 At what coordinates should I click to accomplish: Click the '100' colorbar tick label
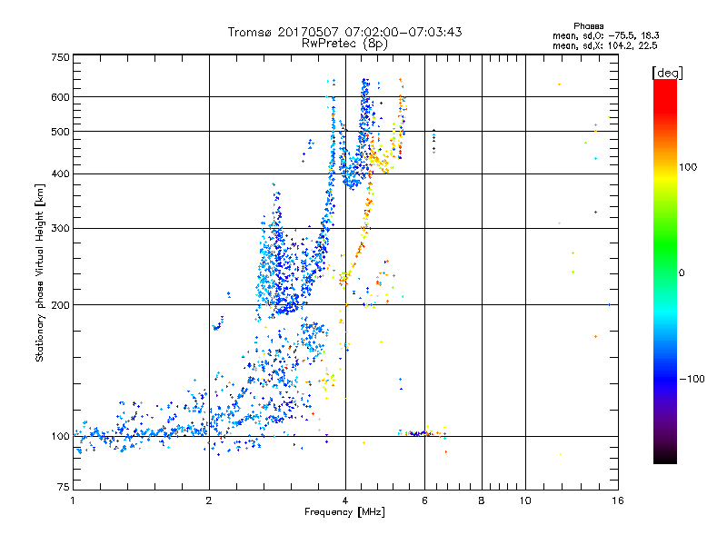coord(688,167)
